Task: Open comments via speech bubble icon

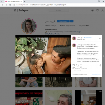Action: 77,65
